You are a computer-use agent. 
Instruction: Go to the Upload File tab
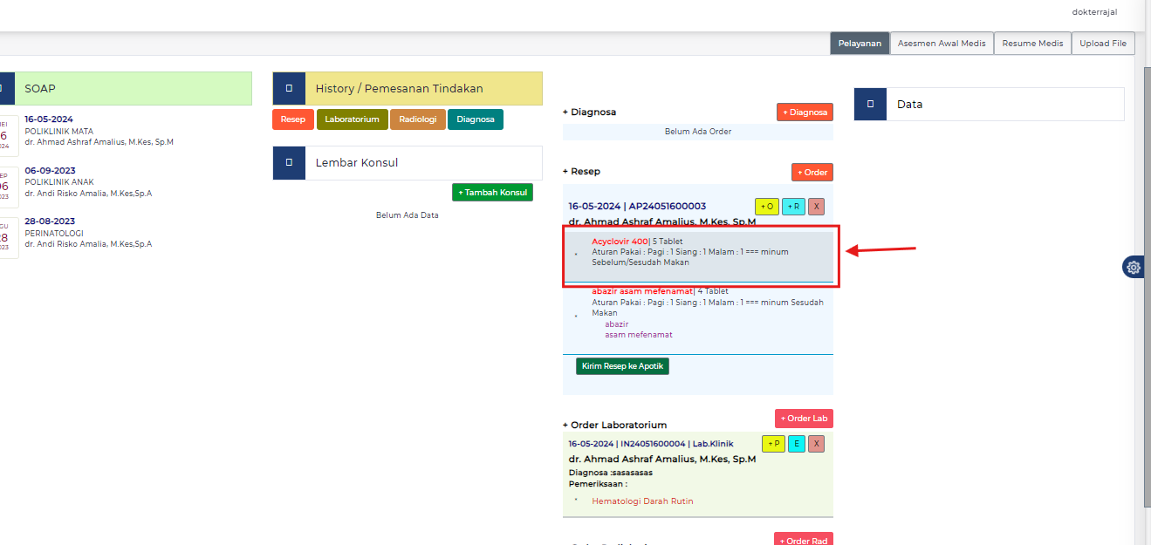coord(1103,44)
